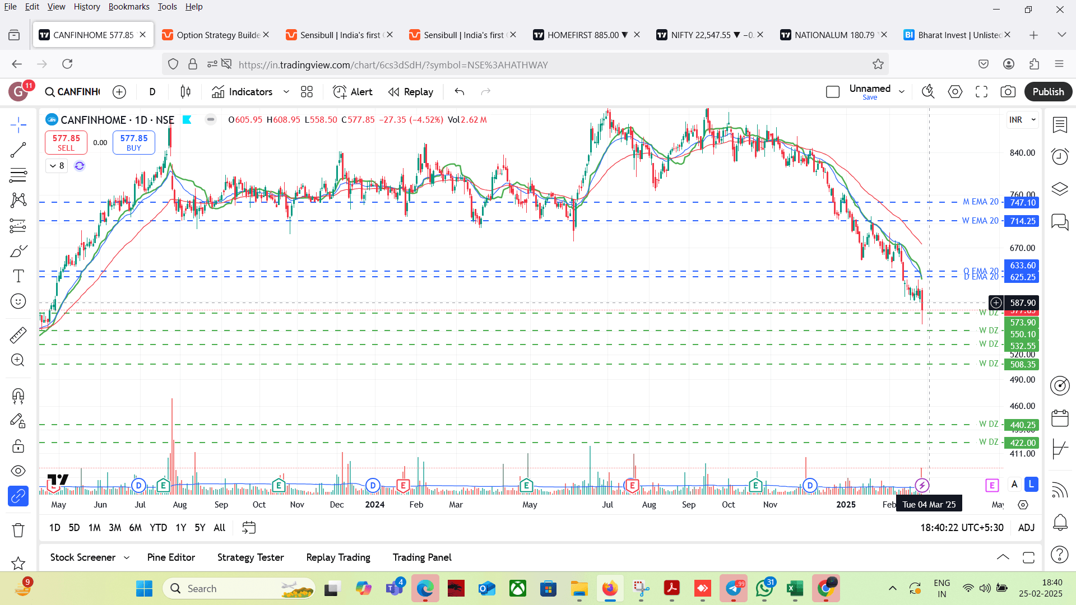The height and width of the screenshot is (605, 1076).
Task: Sell at 577.85
Action: [66, 142]
